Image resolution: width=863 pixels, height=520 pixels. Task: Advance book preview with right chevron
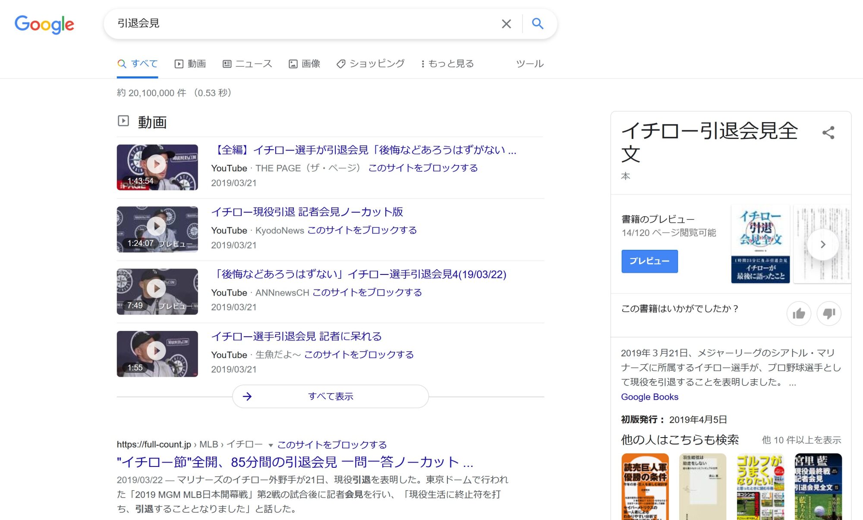[822, 245]
